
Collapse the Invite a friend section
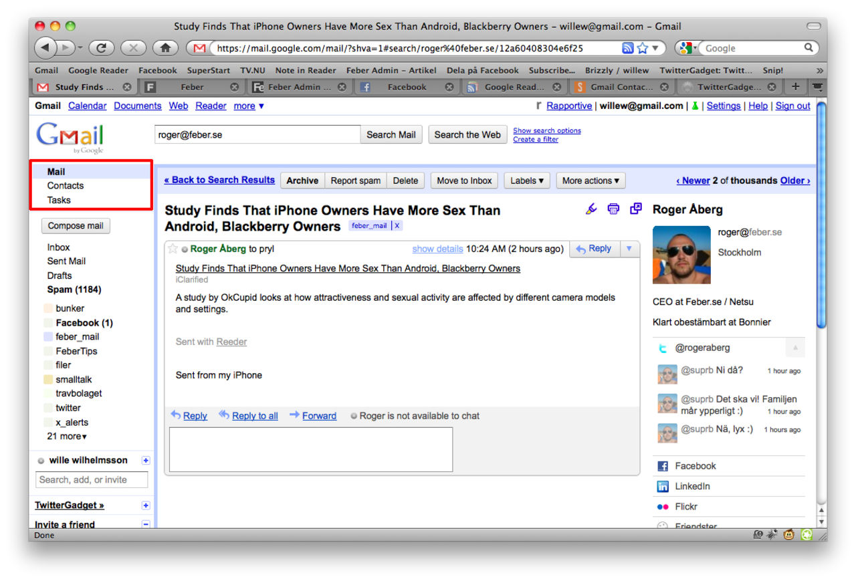pos(146,525)
